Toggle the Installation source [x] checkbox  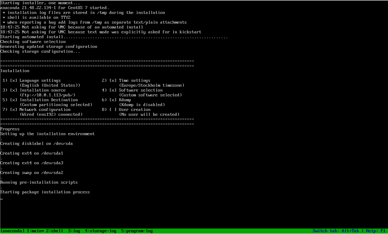tap(13, 90)
